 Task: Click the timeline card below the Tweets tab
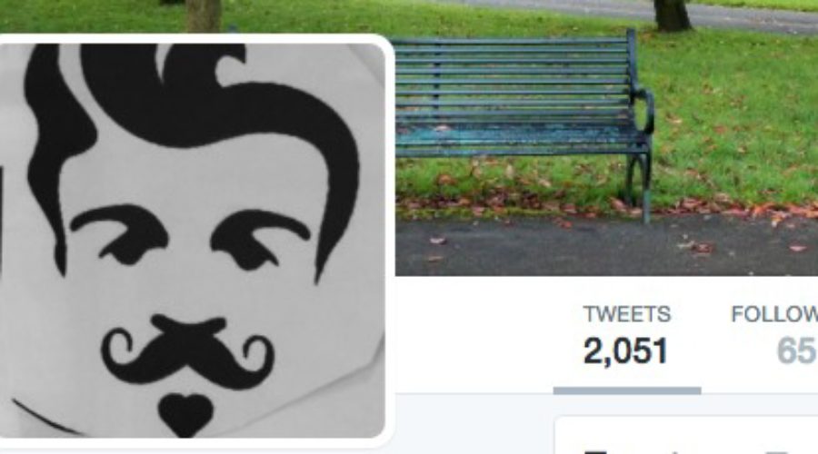click(686, 435)
